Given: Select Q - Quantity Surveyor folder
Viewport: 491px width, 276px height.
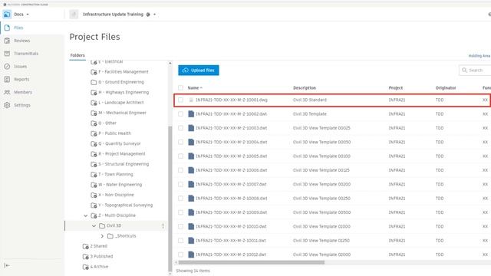Looking at the screenshot, I should coord(120,143).
